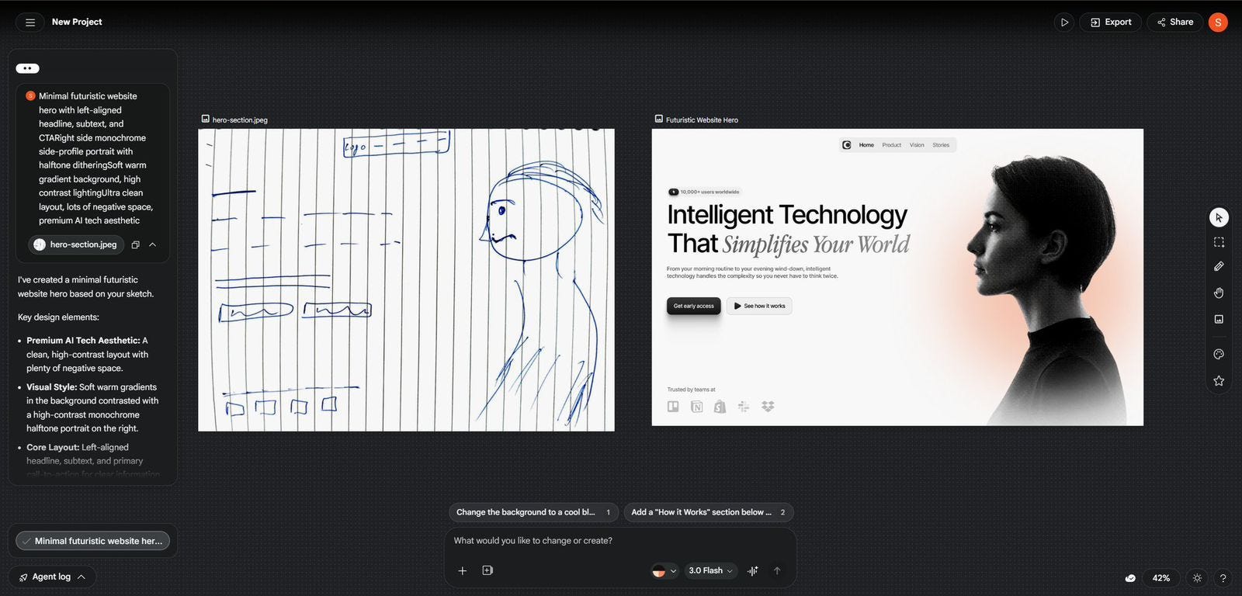Toggle the light/dark brightness icon

pyautogui.click(x=1197, y=578)
